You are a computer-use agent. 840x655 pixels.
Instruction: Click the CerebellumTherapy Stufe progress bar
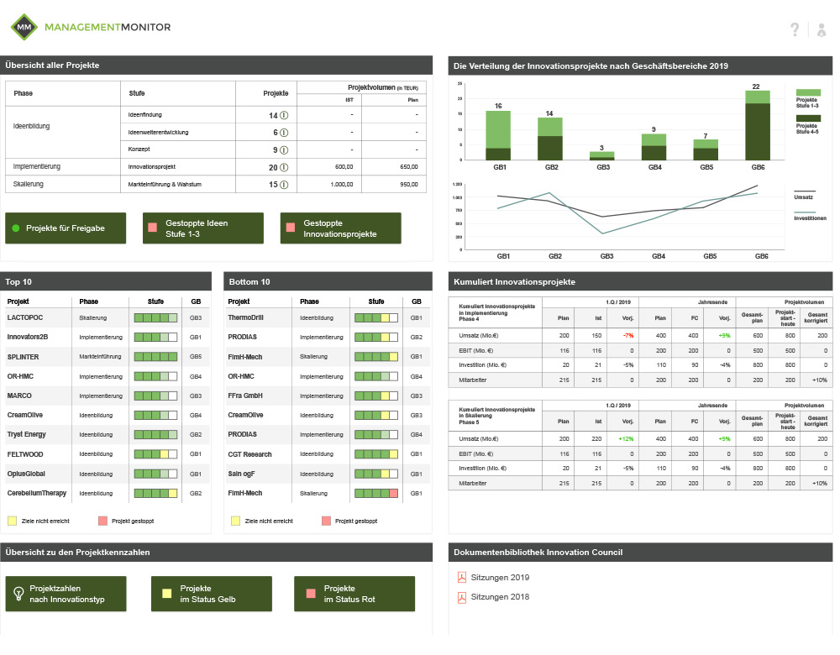[x=155, y=493]
